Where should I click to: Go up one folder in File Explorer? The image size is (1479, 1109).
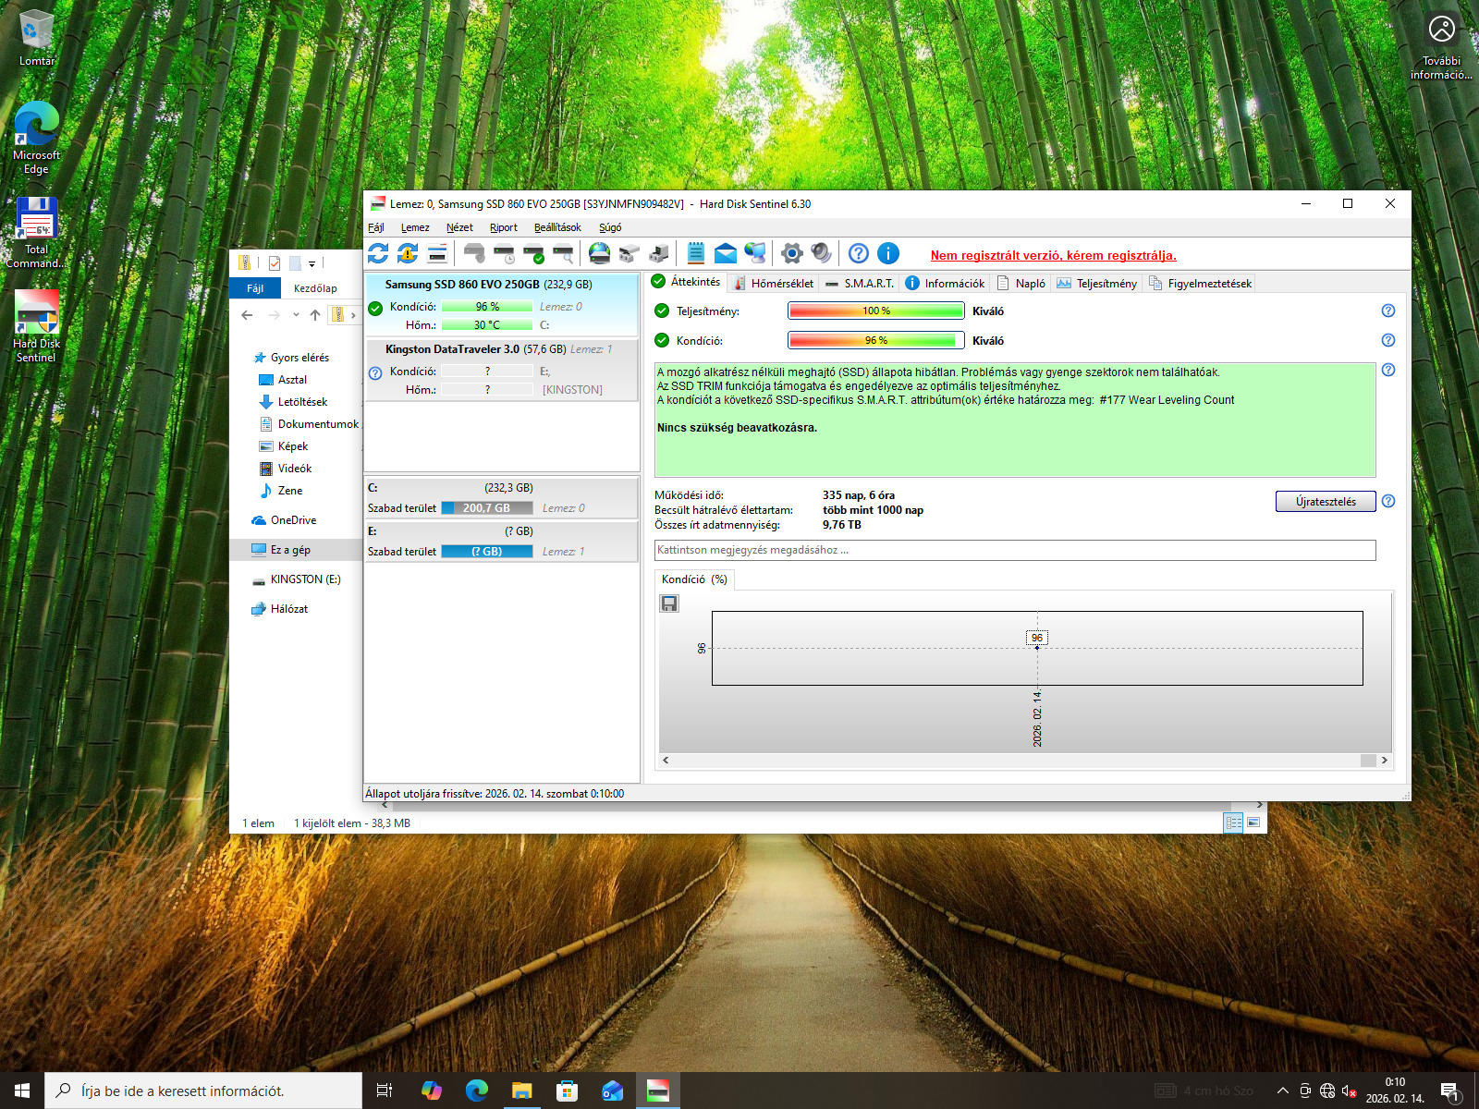(x=315, y=315)
